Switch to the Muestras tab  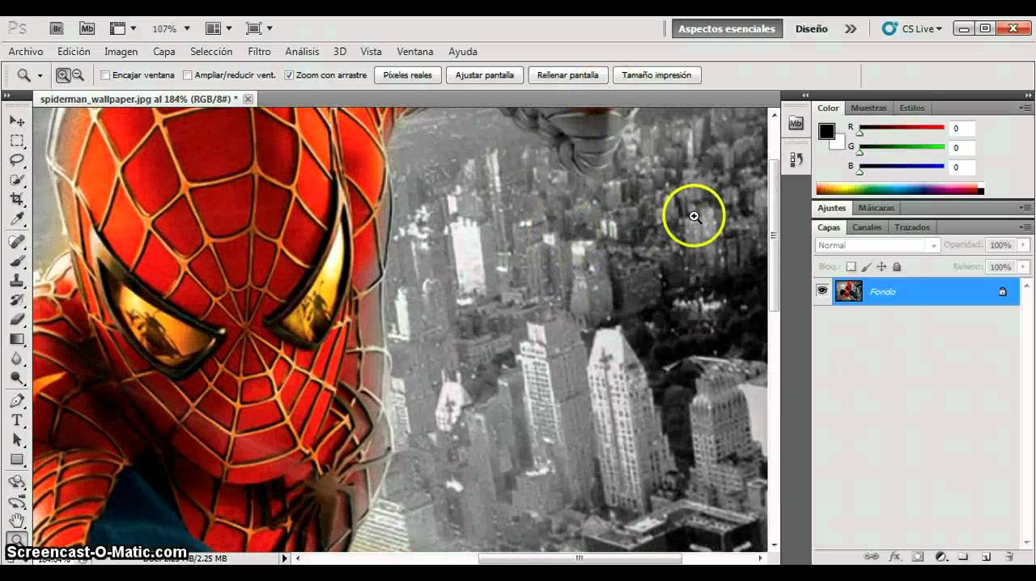click(868, 108)
